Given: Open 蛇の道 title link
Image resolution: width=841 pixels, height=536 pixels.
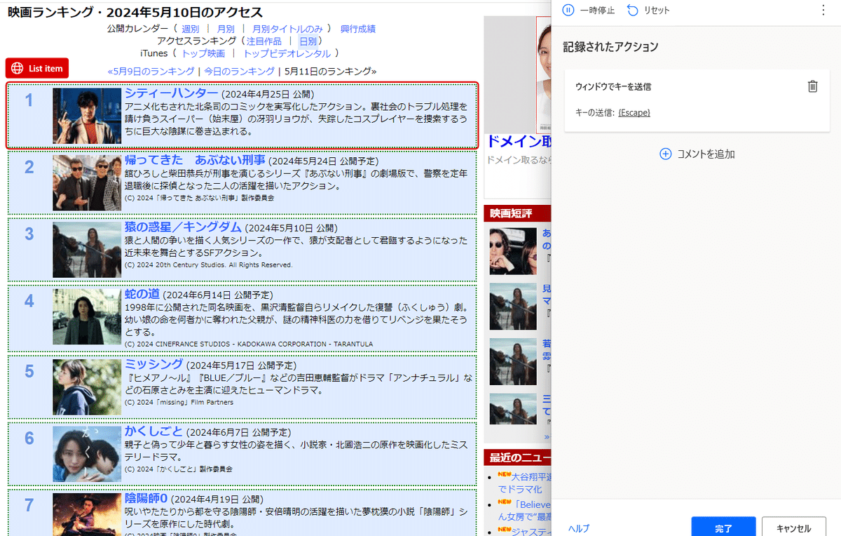Looking at the screenshot, I should point(142,293).
